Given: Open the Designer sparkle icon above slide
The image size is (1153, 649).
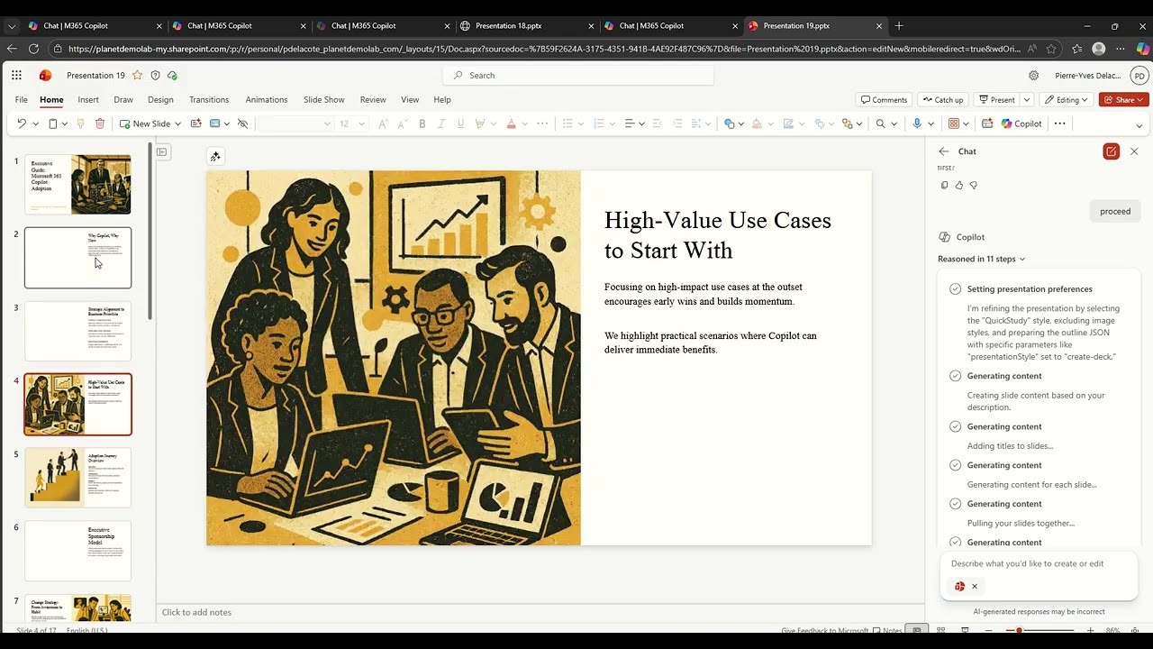Looking at the screenshot, I should pyautogui.click(x=215, y=157).
